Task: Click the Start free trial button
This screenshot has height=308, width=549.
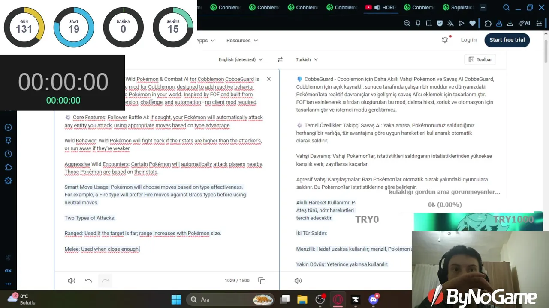Action: point(507,40)
